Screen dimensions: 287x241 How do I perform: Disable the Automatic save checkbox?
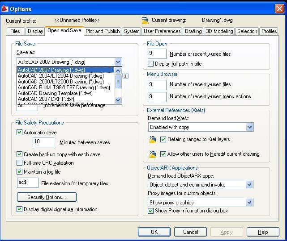(19, 132)
